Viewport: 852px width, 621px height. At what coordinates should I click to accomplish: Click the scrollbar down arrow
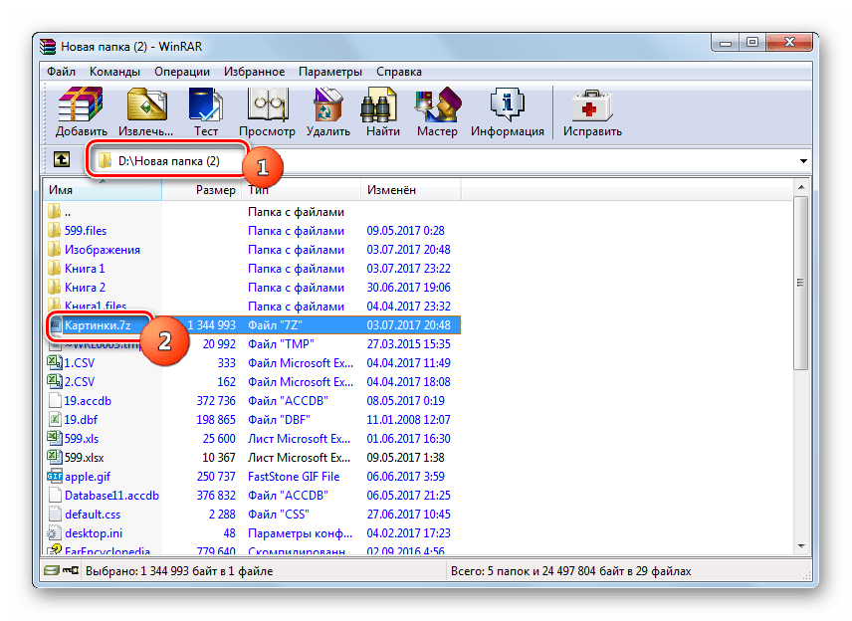[x=801, y=546]
